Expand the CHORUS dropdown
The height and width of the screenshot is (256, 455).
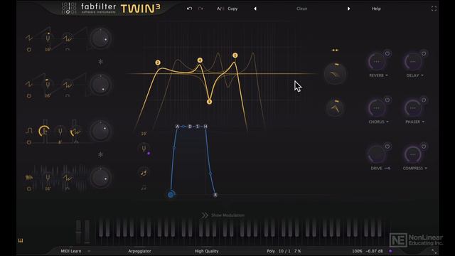click(x=378, y=122)
